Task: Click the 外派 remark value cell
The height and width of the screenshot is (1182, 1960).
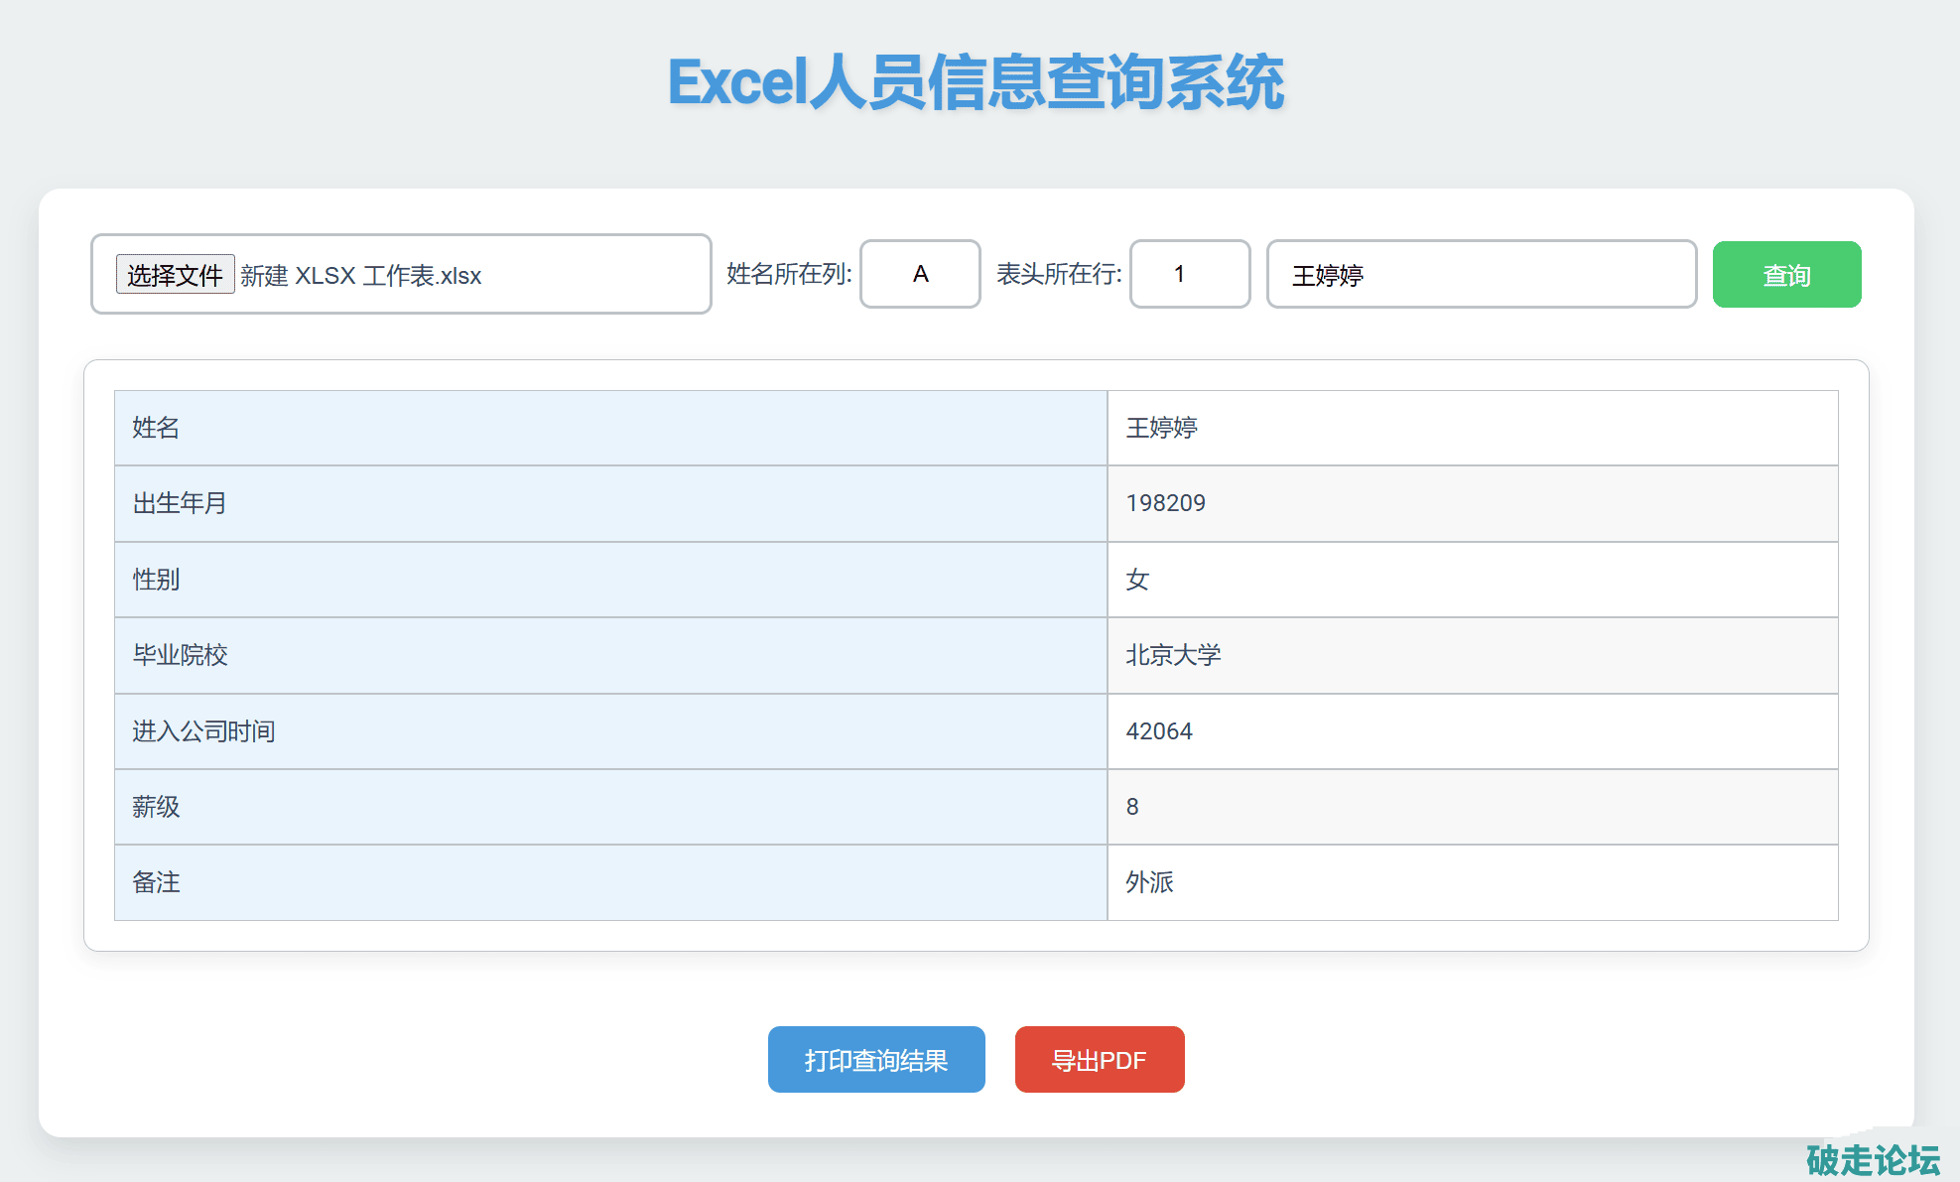Action: (x=1149, y=882)
